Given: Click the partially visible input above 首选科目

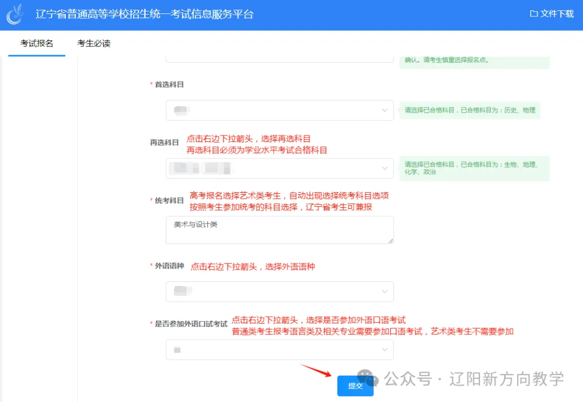Looking at the screenshot, I should [x=280, y=59].
